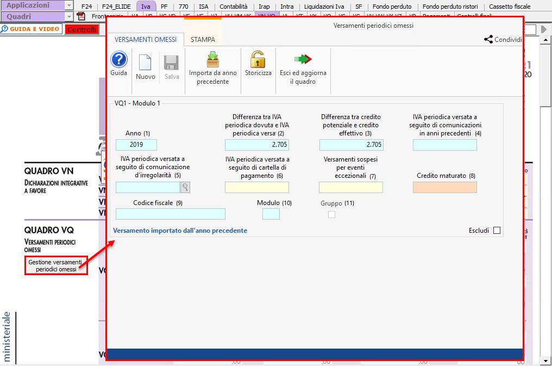Image resolution: width=552 pixels, height=366 pixels.
Task: Click the Versamenti periodici omessi window title
Action: click(x=373, y=26)
